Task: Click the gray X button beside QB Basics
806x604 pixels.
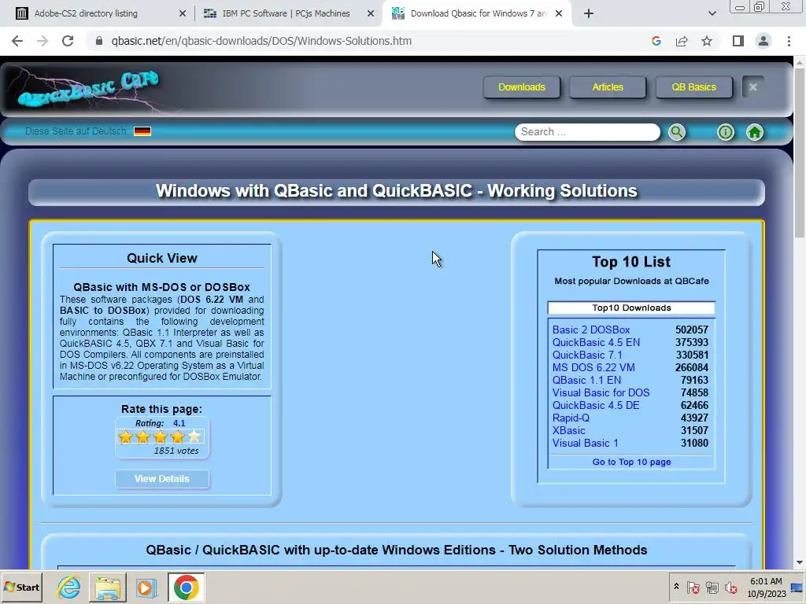Action: [753, 87]
